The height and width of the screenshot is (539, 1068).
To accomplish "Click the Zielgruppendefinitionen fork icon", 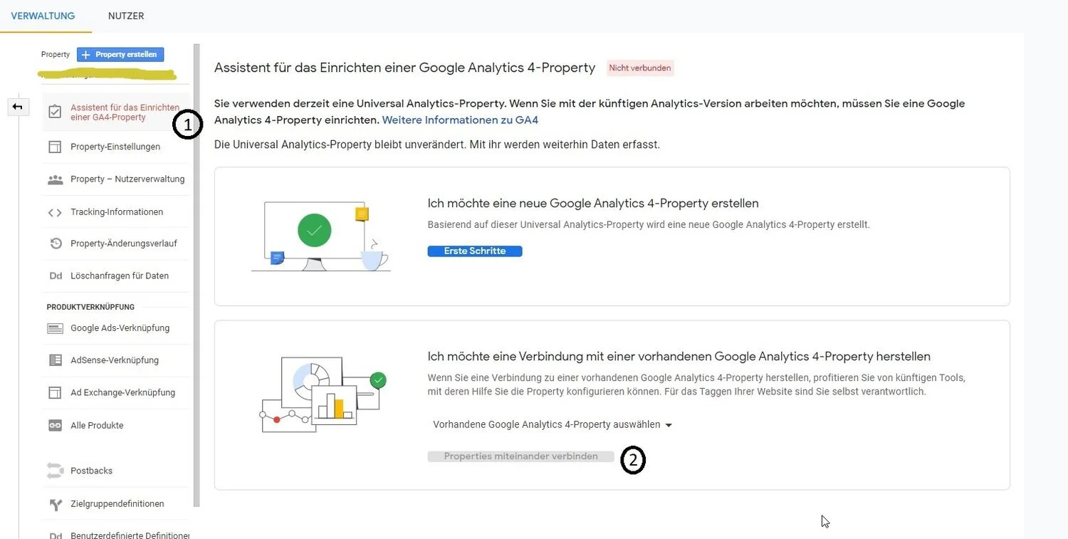I will pyautogui.click(x=56, y=504).
